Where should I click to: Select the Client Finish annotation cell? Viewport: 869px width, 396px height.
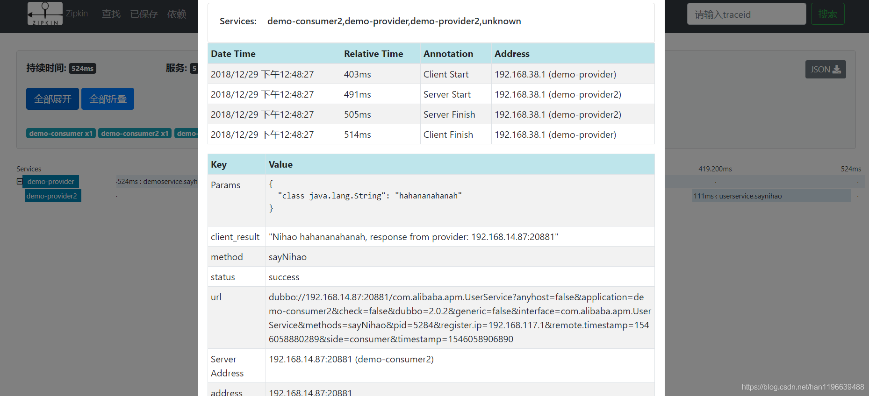pyautogui.click(x=456, y=134)
